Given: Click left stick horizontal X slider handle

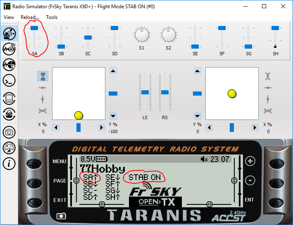Looking at the screenshot, I should [79, 128].
